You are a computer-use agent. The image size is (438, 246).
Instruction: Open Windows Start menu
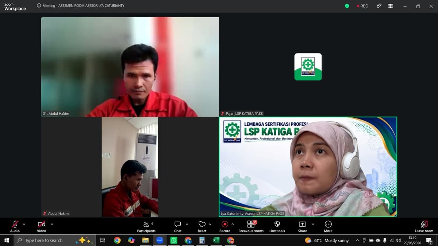[7, 240]
